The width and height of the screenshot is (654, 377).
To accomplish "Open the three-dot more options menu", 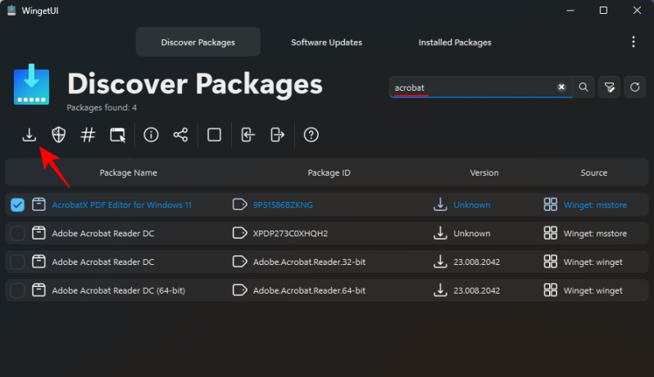I will pos(633,42).
